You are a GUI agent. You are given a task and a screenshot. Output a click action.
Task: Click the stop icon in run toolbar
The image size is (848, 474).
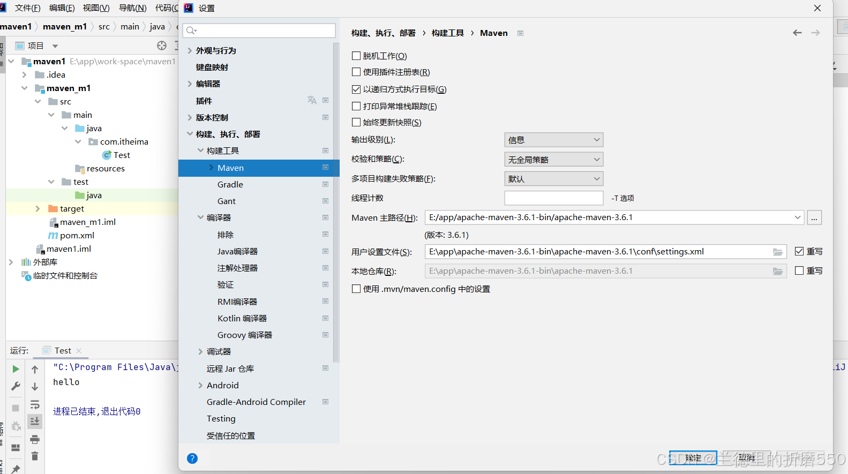(16, 408)
